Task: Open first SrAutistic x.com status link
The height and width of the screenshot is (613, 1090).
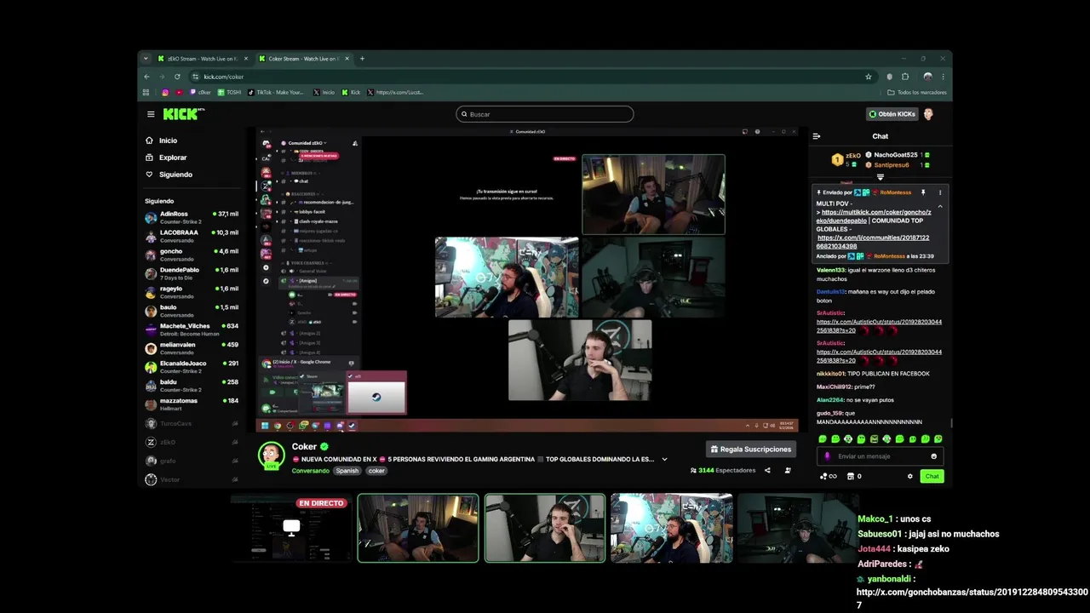Action: click(879, 326)
